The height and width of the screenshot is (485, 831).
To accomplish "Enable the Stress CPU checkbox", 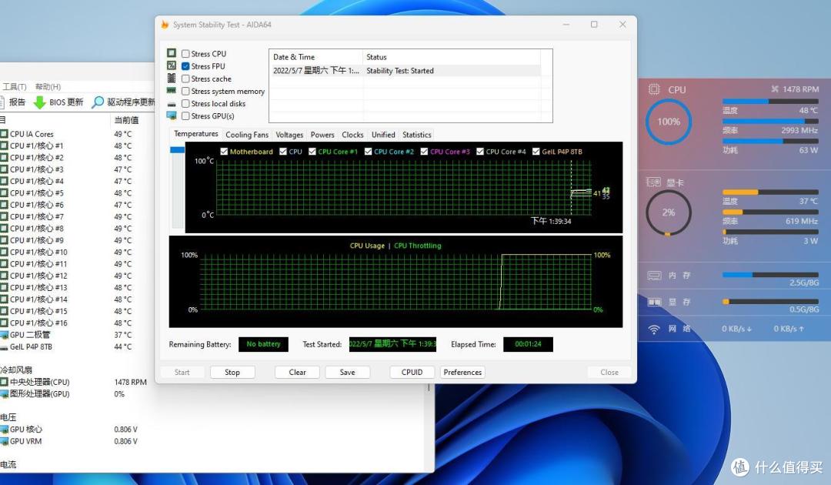I will click(185, 54).
